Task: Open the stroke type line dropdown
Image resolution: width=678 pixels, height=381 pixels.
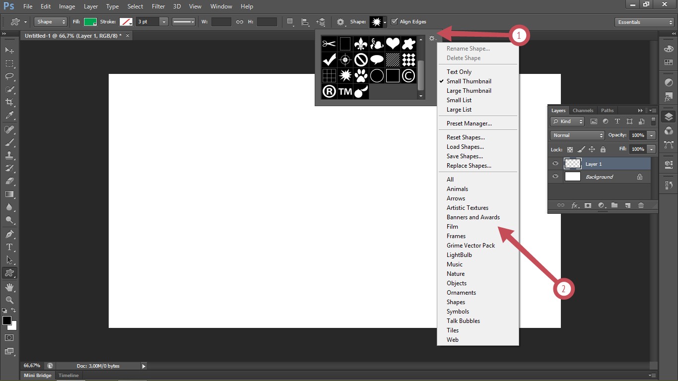Action: pos(184,22)
